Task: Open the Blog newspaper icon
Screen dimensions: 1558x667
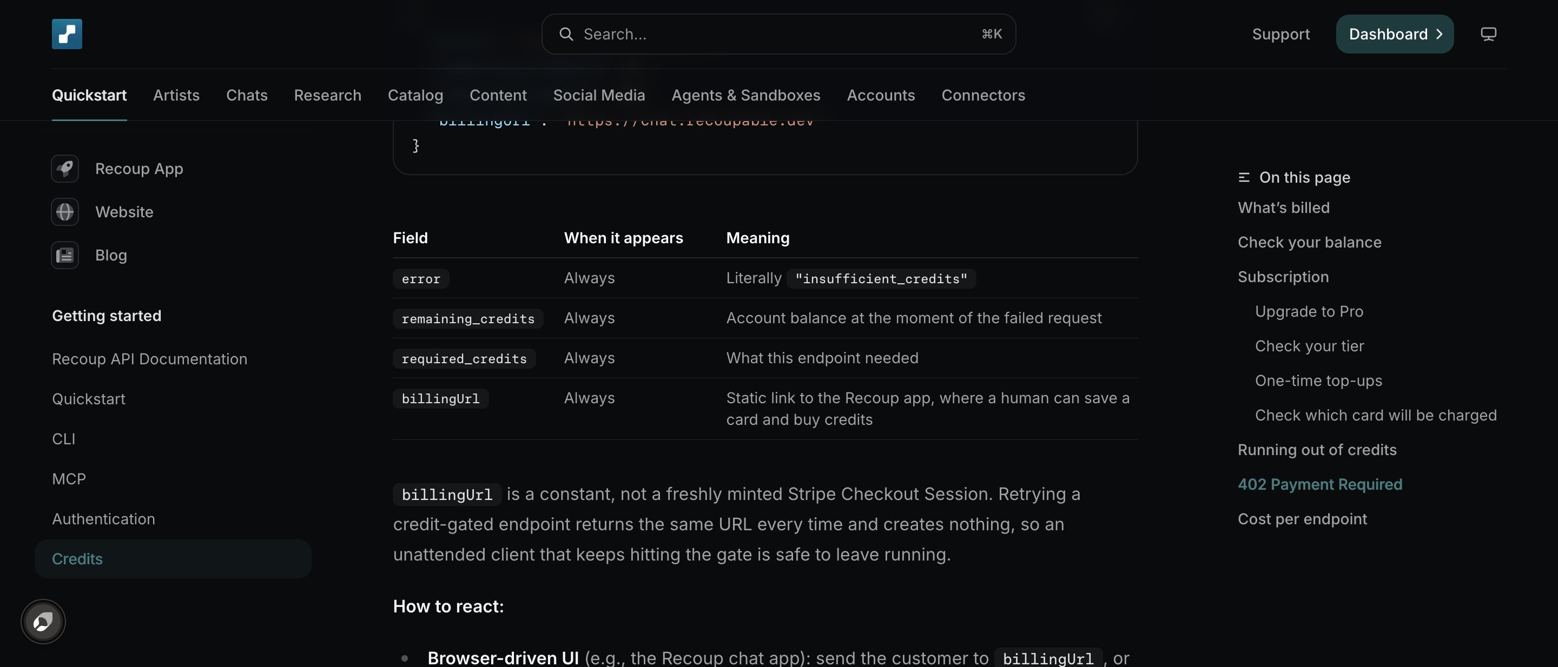Action: (65, 255)
